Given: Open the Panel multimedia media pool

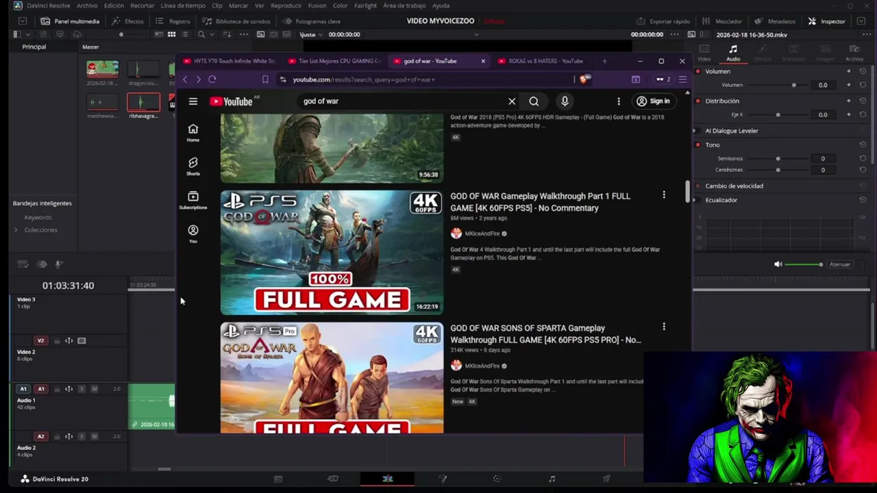Looking at the screenshot, I should (70, 21).
